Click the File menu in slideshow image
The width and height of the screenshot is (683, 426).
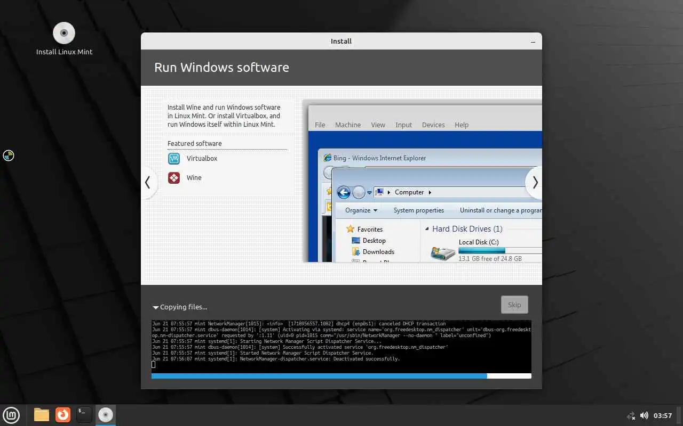(x=320, y=125)
